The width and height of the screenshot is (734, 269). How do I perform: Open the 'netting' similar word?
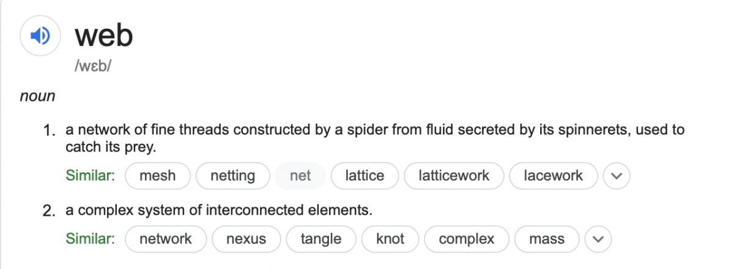click(x=232, y=176)
